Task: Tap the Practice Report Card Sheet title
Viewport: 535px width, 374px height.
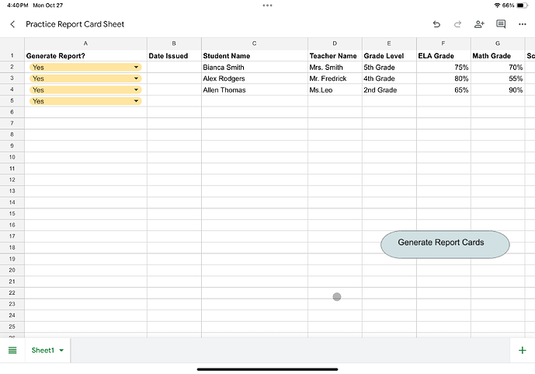Action: tap(75, 24)
